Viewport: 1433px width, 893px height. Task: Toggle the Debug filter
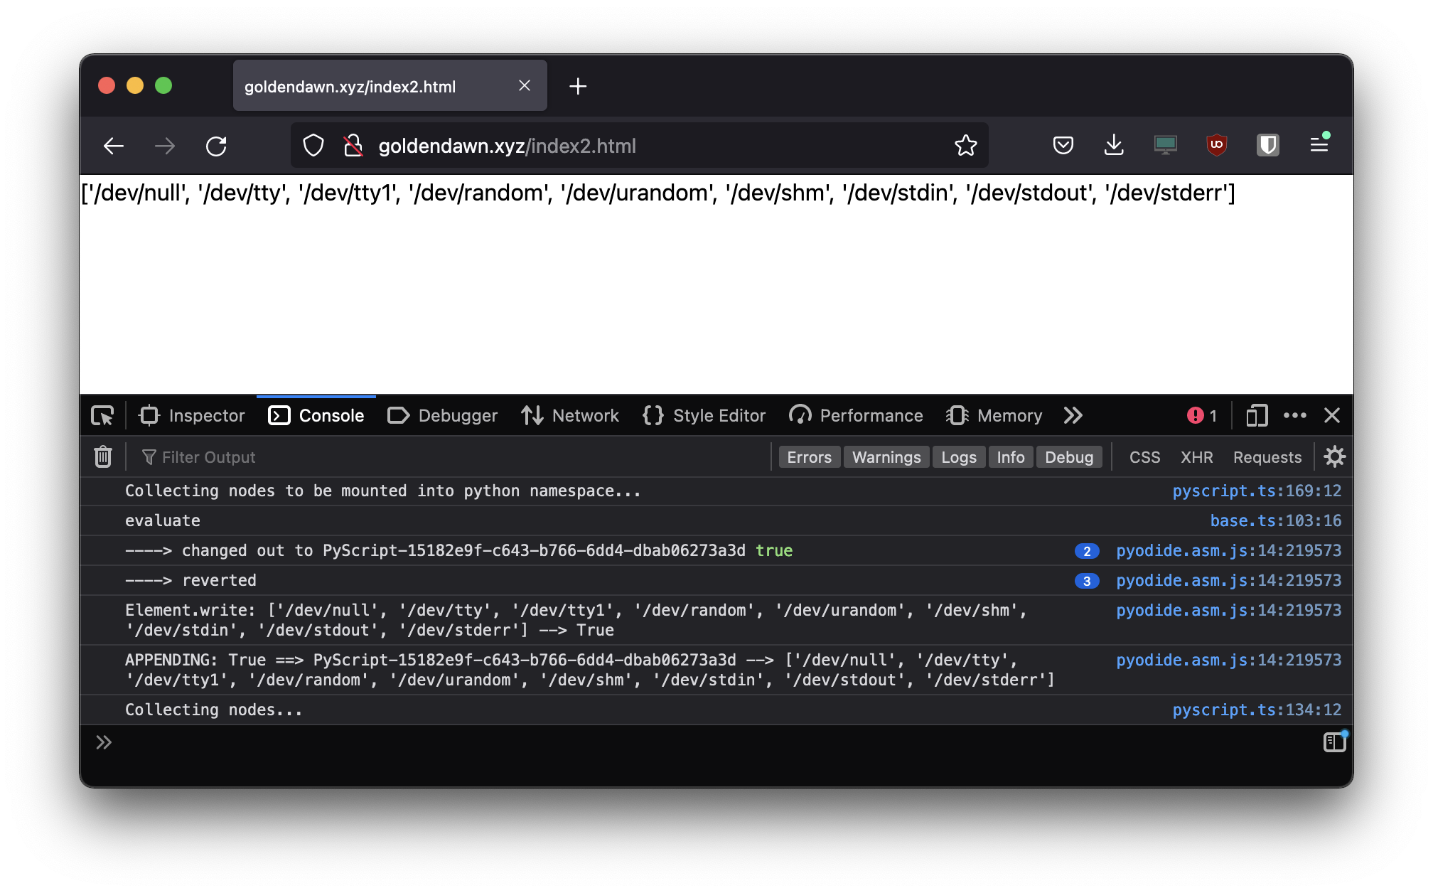[1069, 457]
